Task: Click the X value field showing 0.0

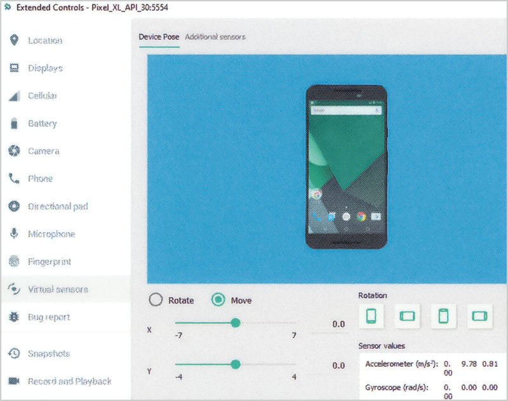Action: click(329, 324)
